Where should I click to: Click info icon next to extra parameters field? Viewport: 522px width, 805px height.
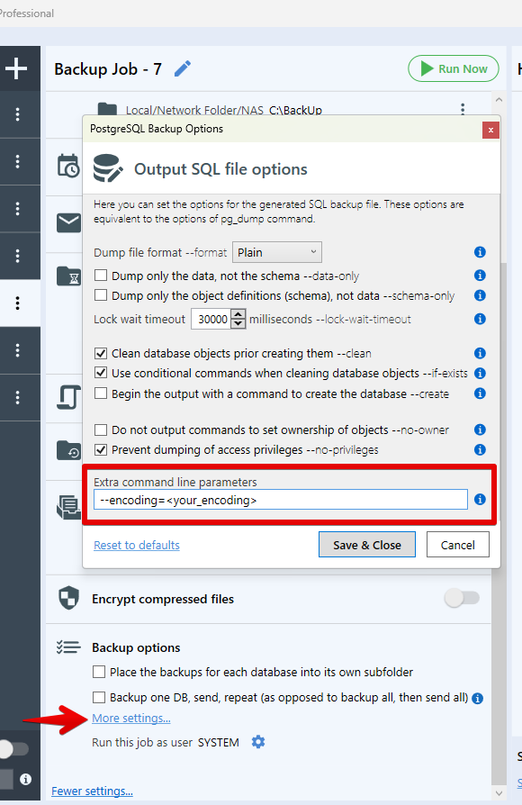click(x=480, y=500)
